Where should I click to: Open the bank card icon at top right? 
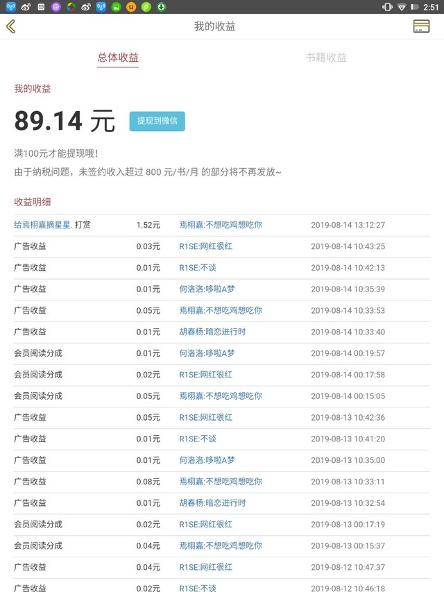tap(420, 26)
